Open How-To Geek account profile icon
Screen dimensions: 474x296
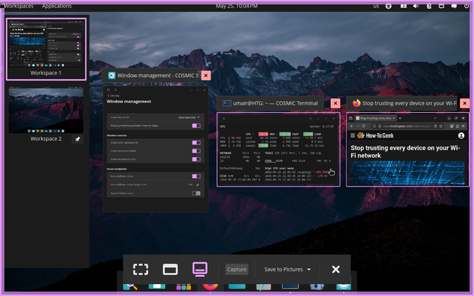pos(461,135)
